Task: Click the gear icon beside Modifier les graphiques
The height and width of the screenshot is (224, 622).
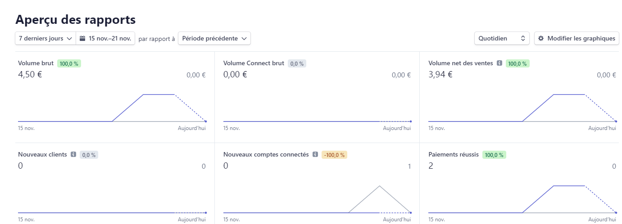Action: click(541, 39)
